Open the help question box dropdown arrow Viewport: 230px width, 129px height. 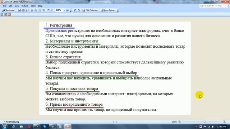(228, 6)
